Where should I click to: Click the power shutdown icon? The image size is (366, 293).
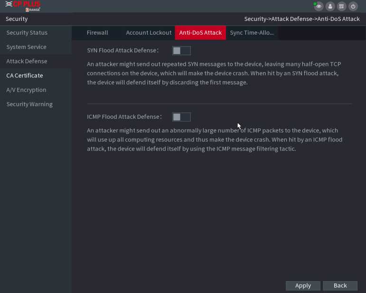[x=353, y=6]
